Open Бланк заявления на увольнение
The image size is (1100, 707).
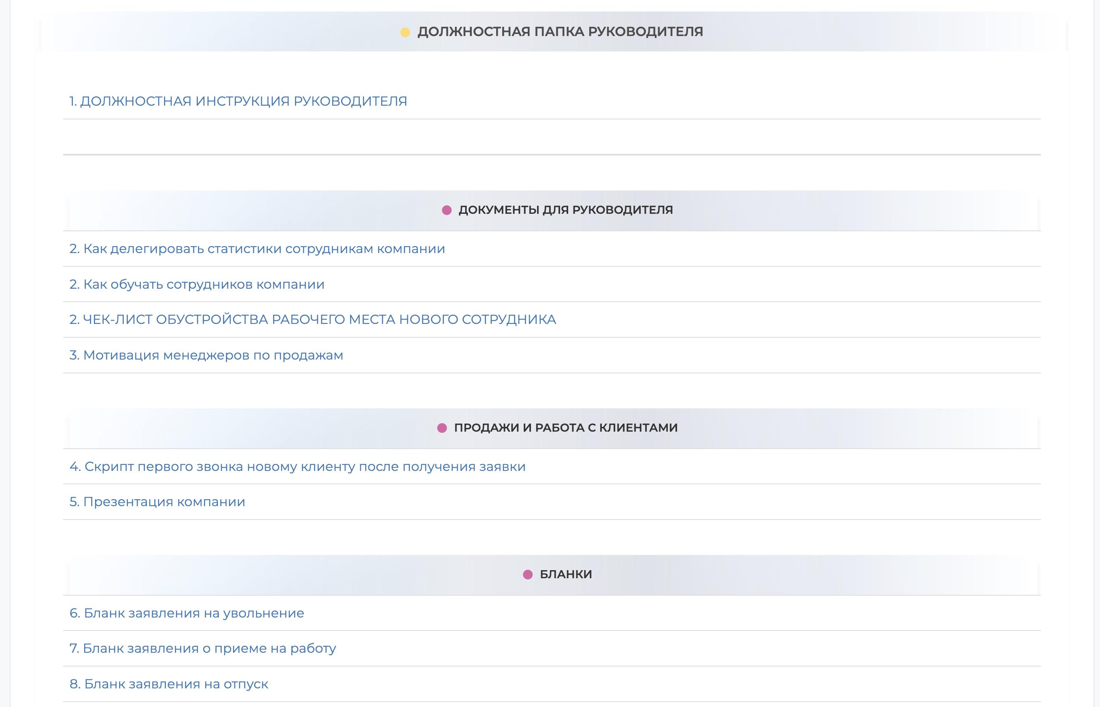point(186,613)
